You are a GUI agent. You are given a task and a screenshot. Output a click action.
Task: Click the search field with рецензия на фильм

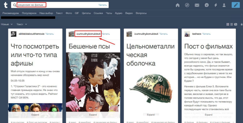point(58,5)
